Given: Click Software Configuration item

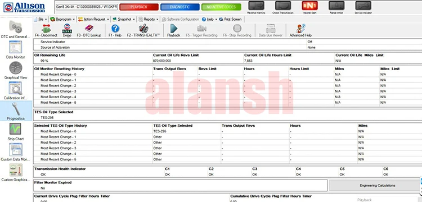Looking at the screenshot, I should pos(180,19).
